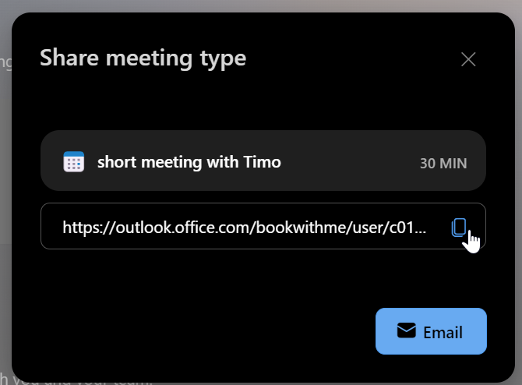522x385 pixels.
Task: Click the word "Share" in dialog title
Action: click(x=65, y=57)
